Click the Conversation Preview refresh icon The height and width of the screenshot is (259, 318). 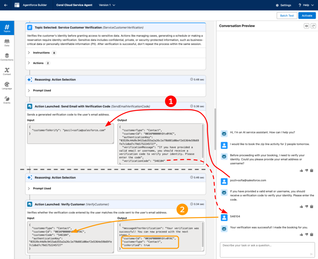point(313,26)
